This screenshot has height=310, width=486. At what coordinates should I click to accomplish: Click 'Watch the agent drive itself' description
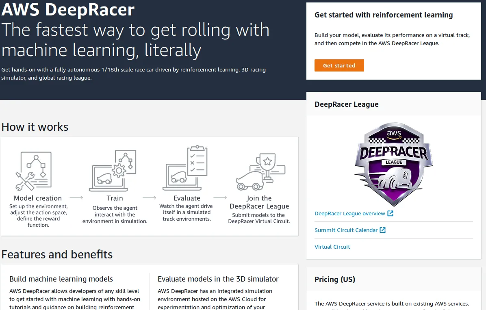point(186,212)
